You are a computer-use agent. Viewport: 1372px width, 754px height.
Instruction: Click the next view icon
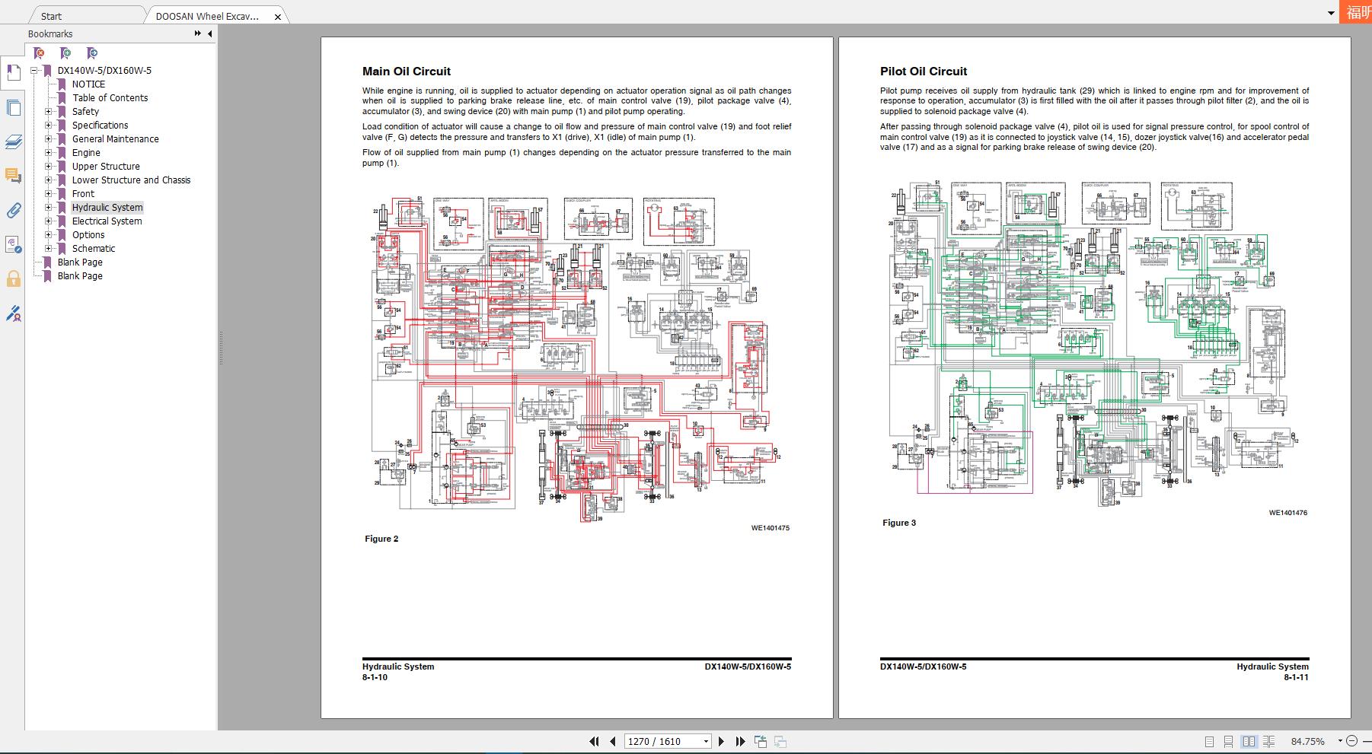coord(780,741)
